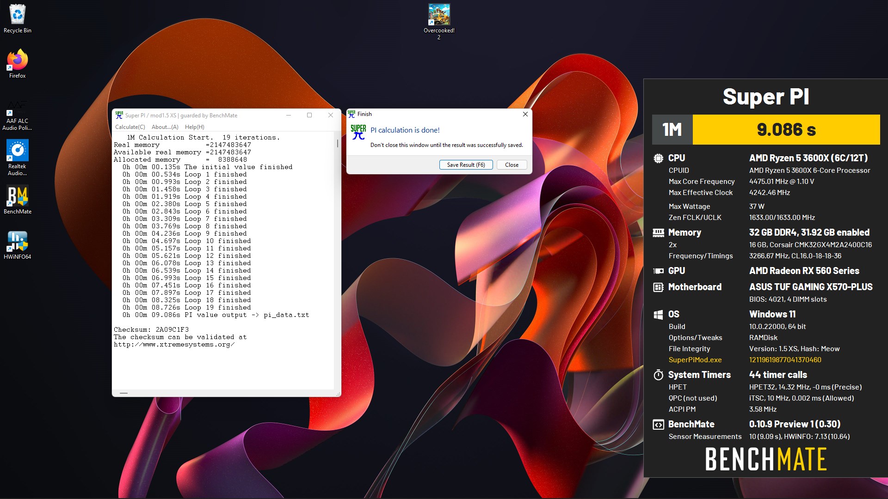Click the ASUS TUF GAMING X570-PLUS text
This screenshot has width=888, height=499.
click(811, 287)
